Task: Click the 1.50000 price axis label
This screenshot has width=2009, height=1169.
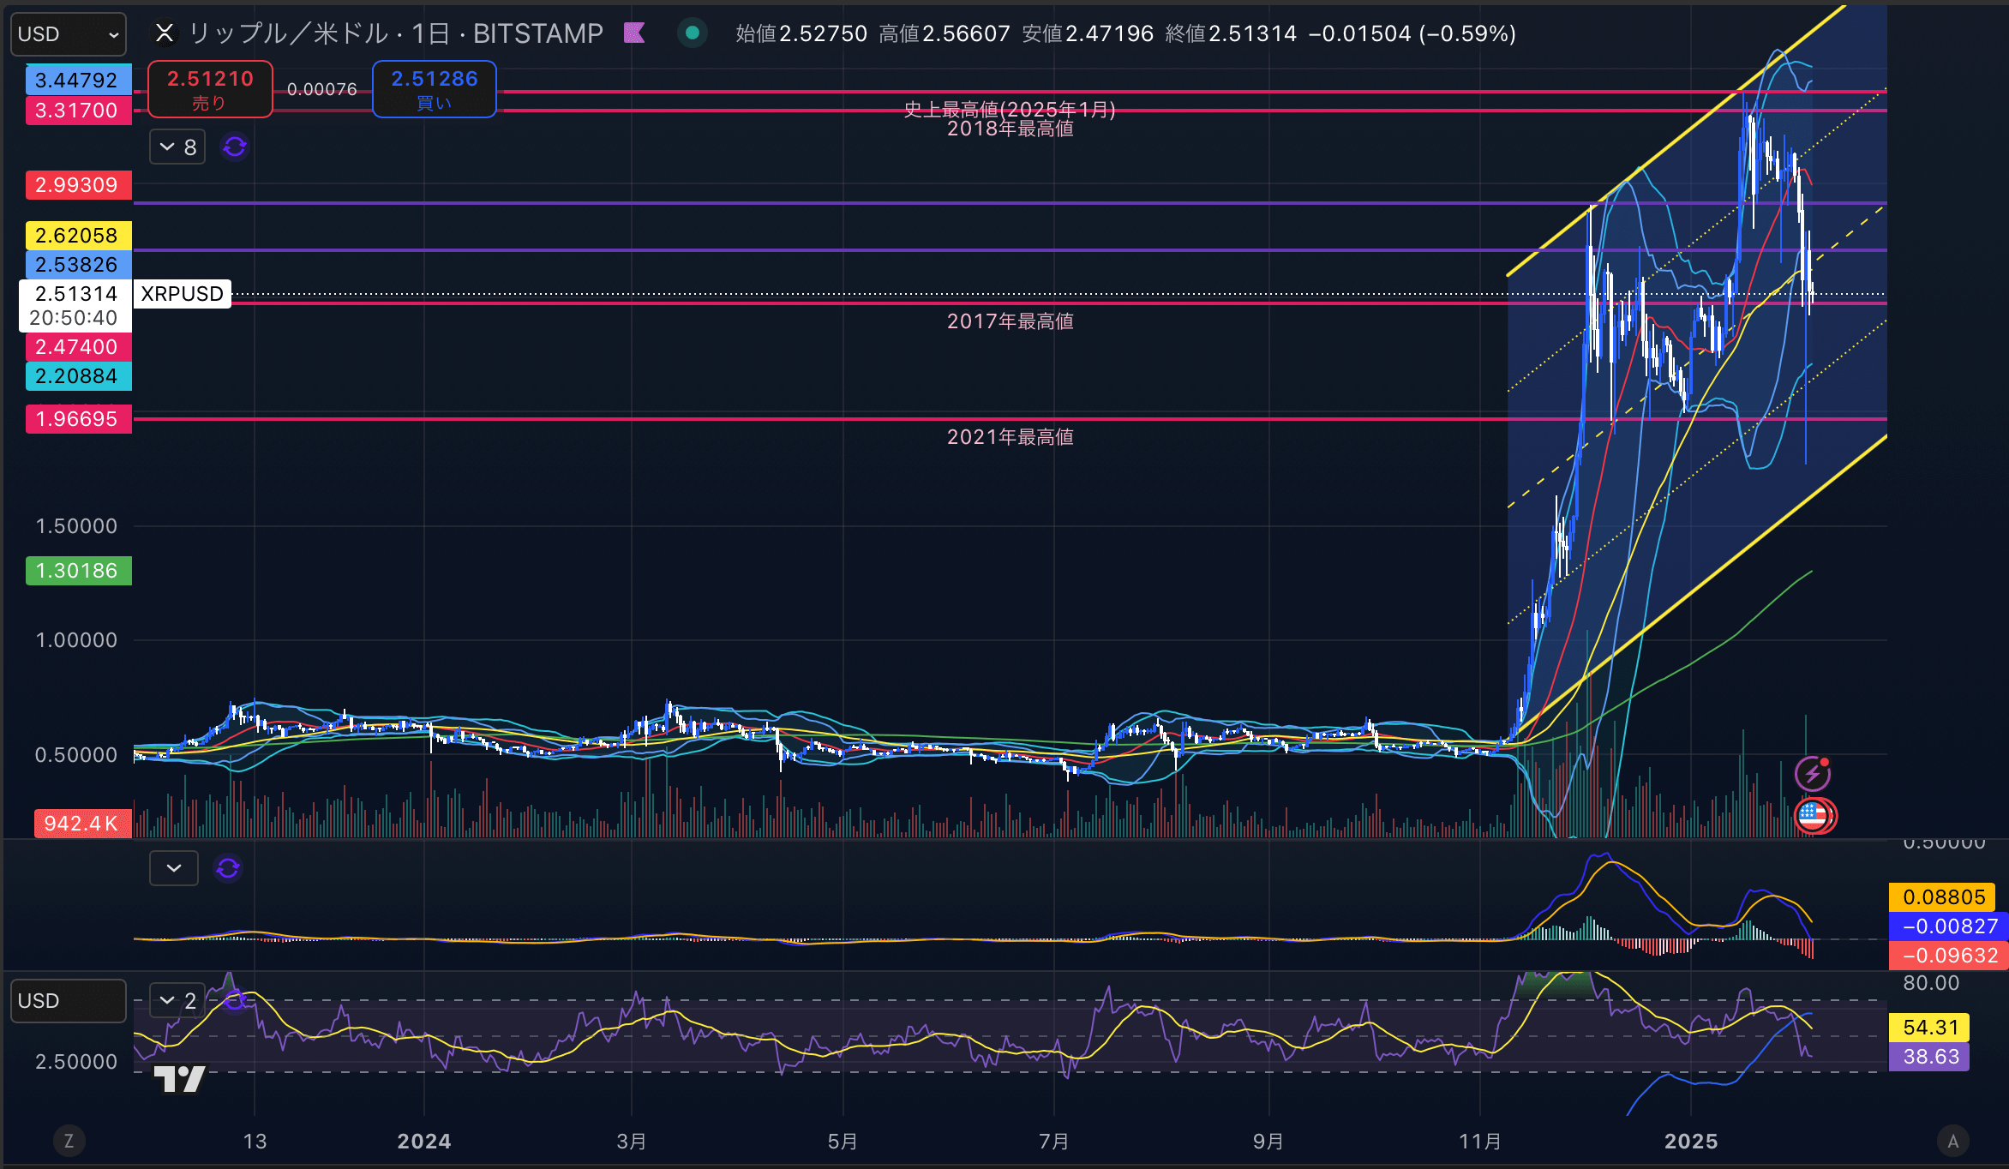Action: tap(76, 526)
